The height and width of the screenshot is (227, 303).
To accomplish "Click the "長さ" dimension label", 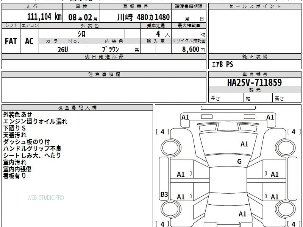I will point(215,98).
